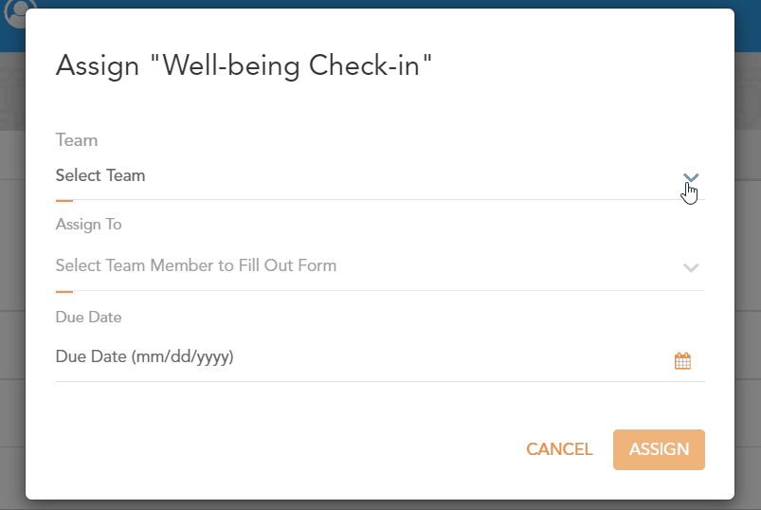
Task: Click the Assign "Well-being Check-in" dialog title
Action: tap(245, 65)
